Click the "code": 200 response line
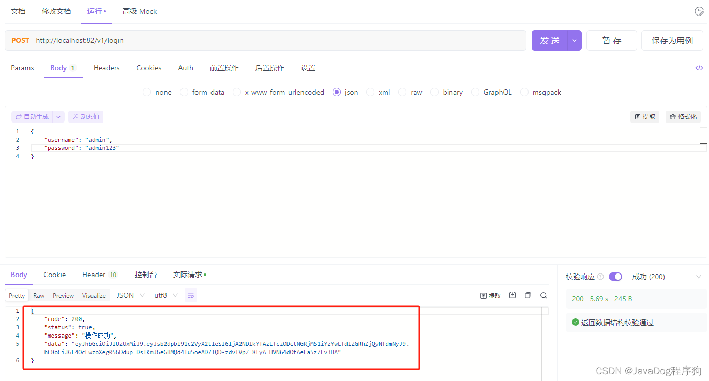 [65, 319]
